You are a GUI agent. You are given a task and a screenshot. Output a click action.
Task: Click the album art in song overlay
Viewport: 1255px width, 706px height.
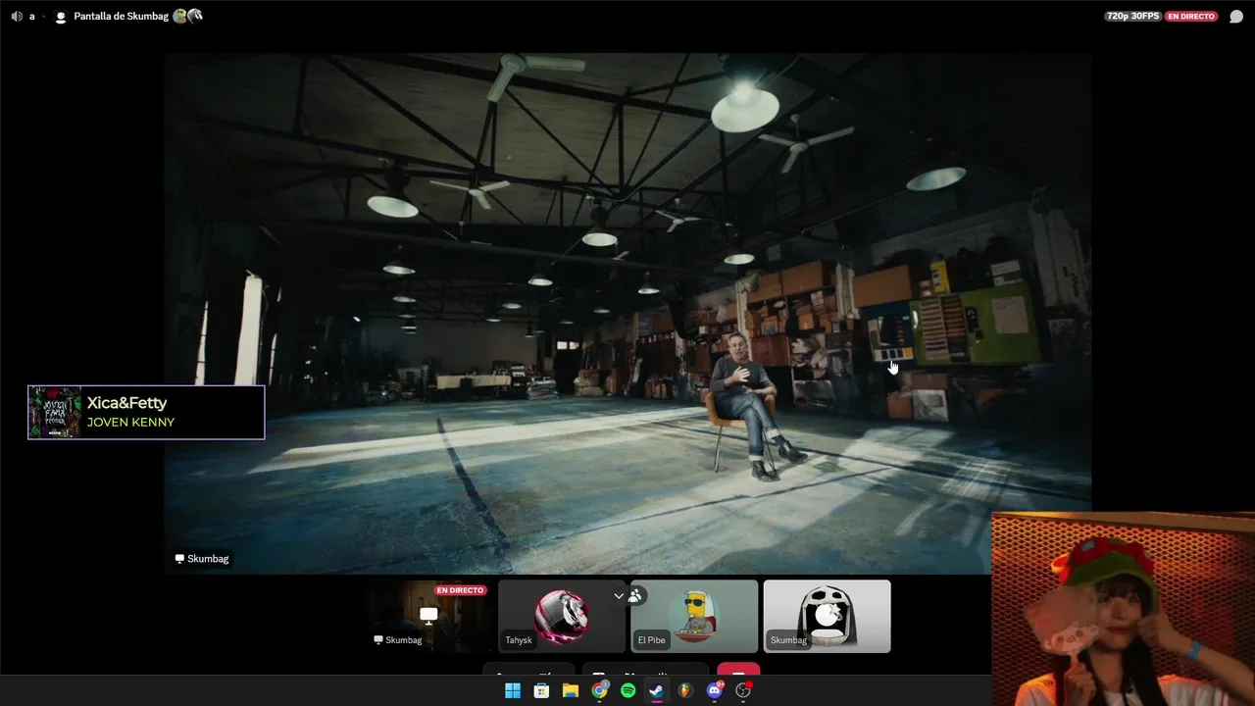(x=55, y=412)
